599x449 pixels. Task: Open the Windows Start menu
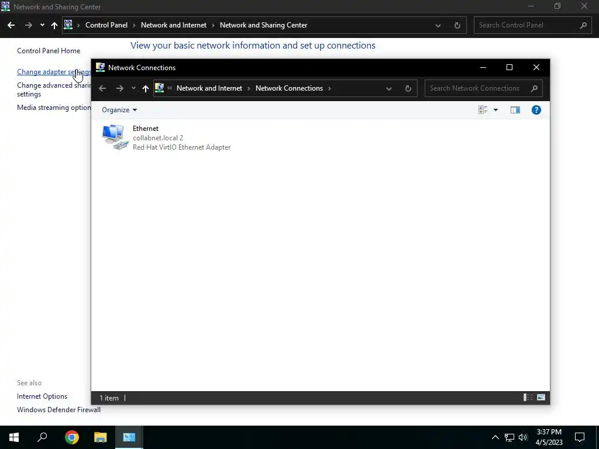[x=14, y=437]
